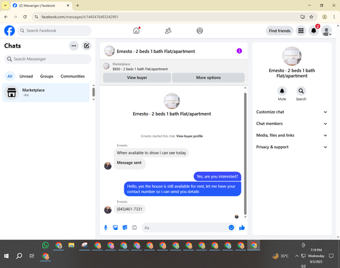Search in conversation using magnifier icon
Viewport: 340px width, 268px height.
pyautogui.click(x=301, y=91)
